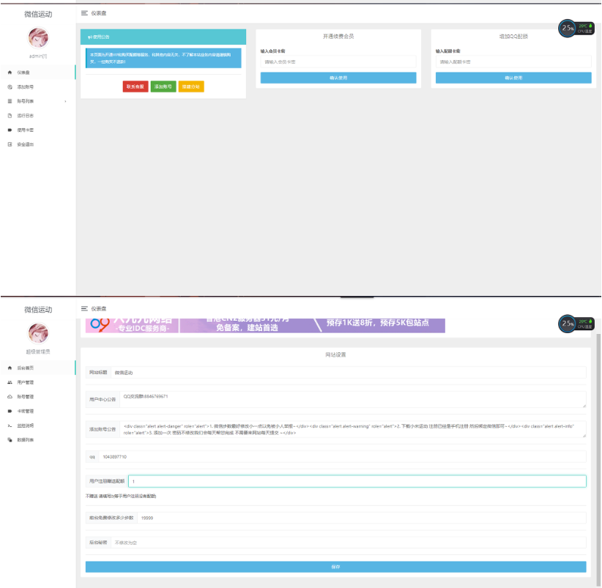The width and height of the screenshot is (602, 588).
Task: Click 确认使用 under 开通续费会员
Action: pos(338,78)
